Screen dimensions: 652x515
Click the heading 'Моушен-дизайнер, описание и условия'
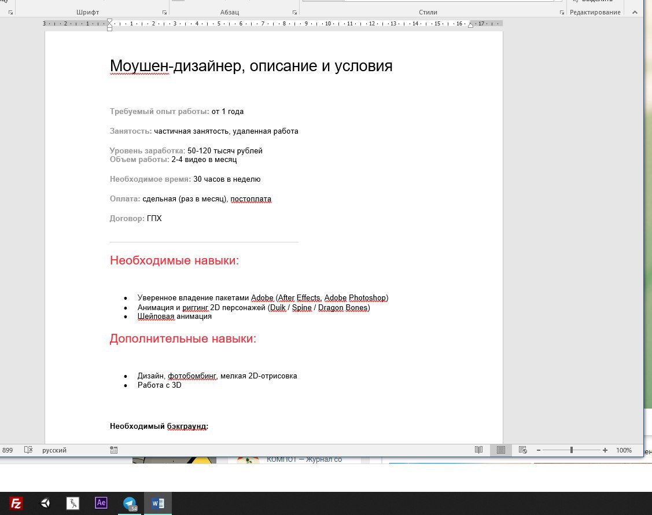tap(251, 66)
